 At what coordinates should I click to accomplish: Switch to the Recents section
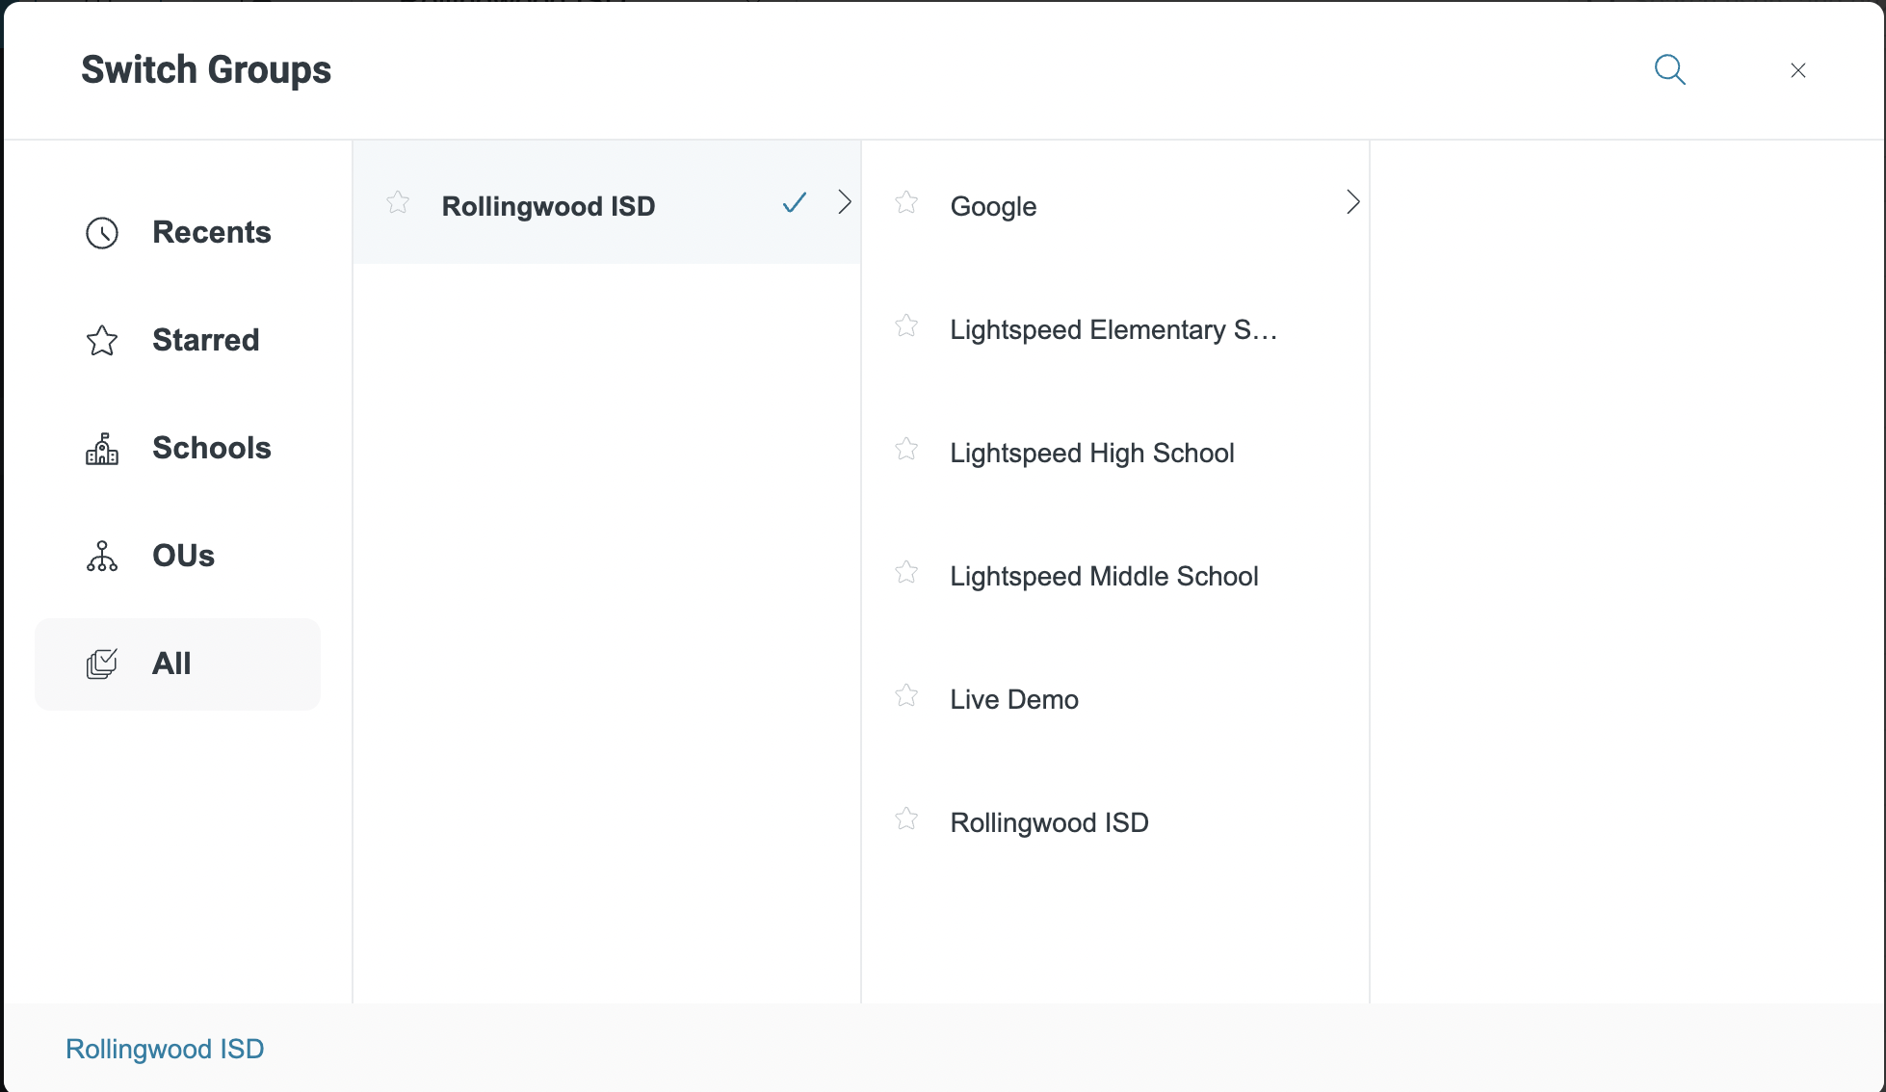[211, 233]
